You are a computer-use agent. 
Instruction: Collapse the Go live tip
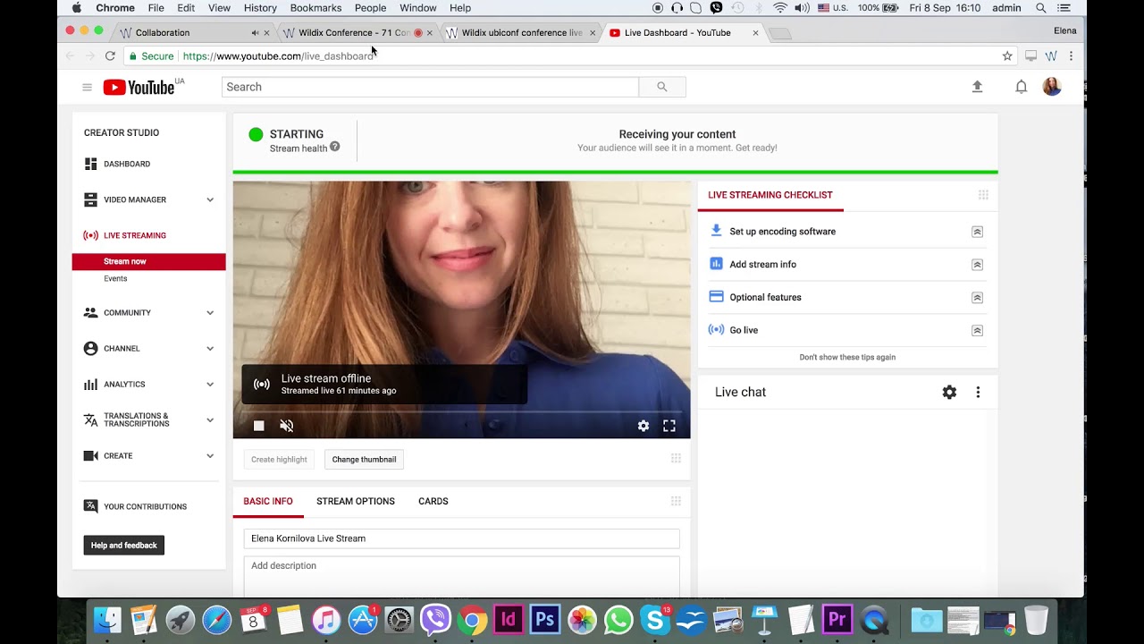pos(977,331)
